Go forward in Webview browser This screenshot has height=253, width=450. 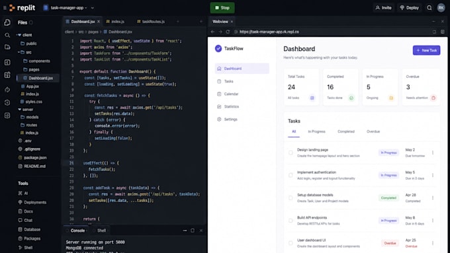click(220, 32)
